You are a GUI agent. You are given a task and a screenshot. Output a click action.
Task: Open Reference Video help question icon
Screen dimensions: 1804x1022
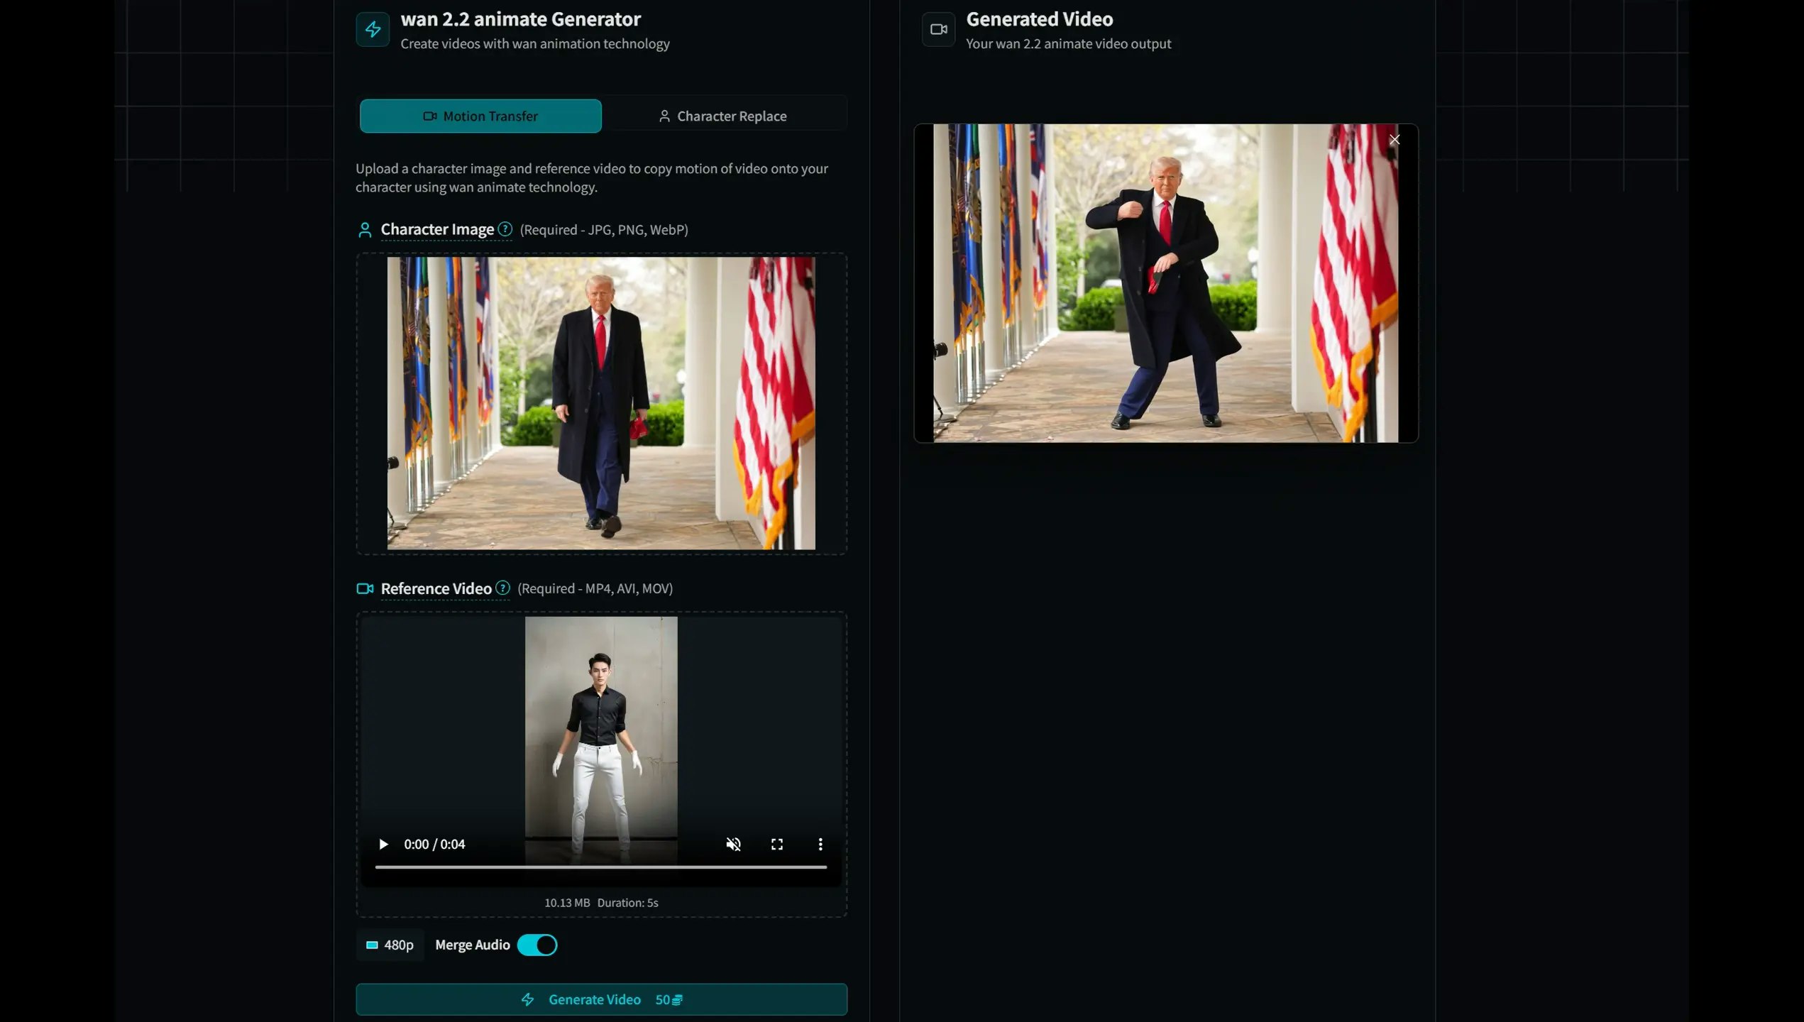502,588
